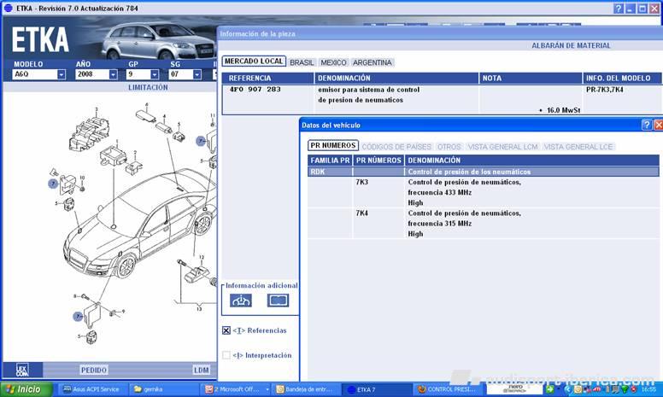Click 'frecuencia 315 MHz' description text
This screenshot has width=663, height=397.
pos(440,224)
